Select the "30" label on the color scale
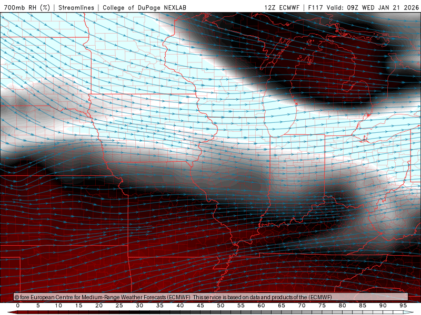 click(139, 306)
